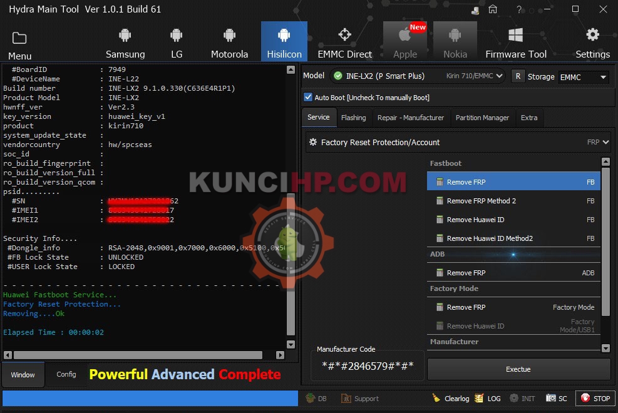
Task: Switch to the Config tab
Action: click(66, 374)
